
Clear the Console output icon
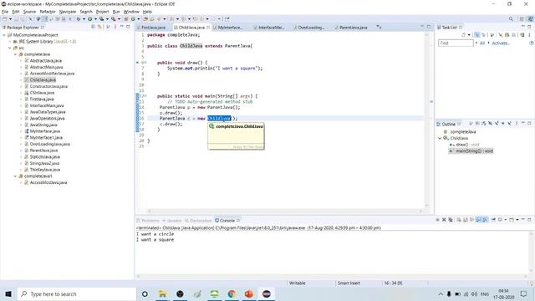click(459, 220)
